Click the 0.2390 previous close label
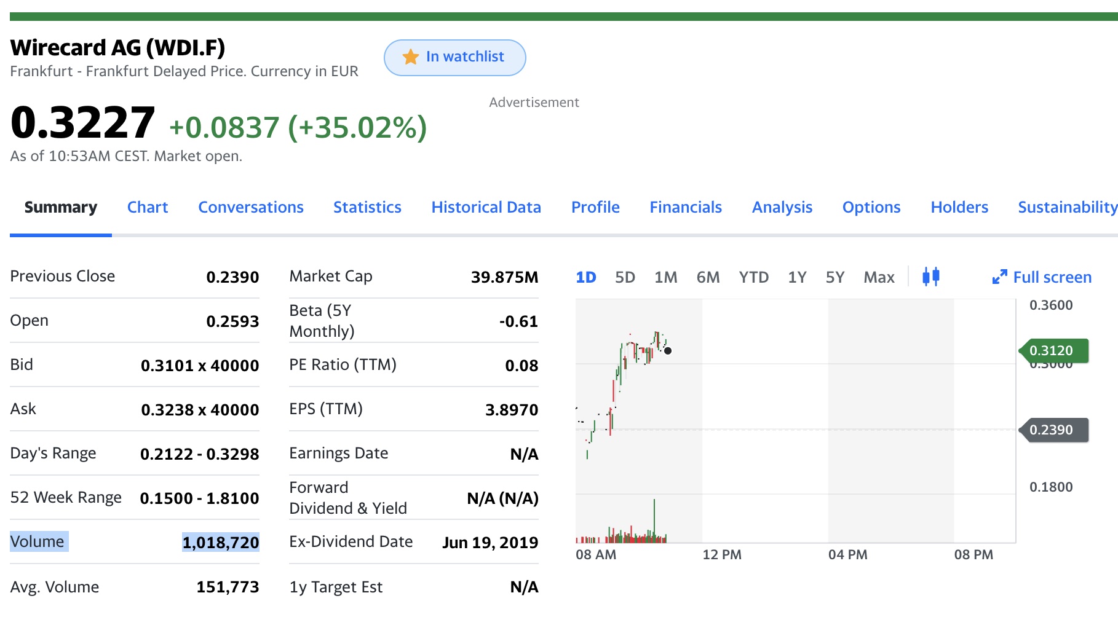Screen dimensions: 1118x617 click(1053, 430)
